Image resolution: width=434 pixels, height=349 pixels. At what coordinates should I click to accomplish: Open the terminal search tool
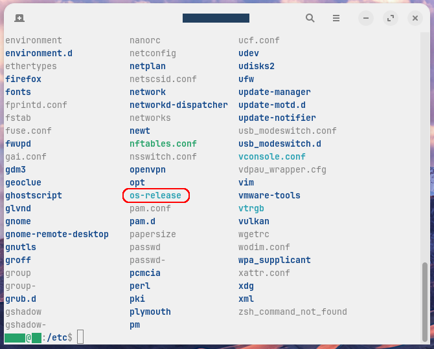coord(310,18)
